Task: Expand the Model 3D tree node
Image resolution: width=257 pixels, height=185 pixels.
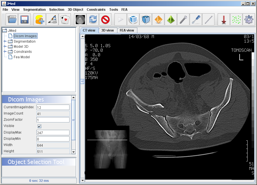Action: pos(5,47)
